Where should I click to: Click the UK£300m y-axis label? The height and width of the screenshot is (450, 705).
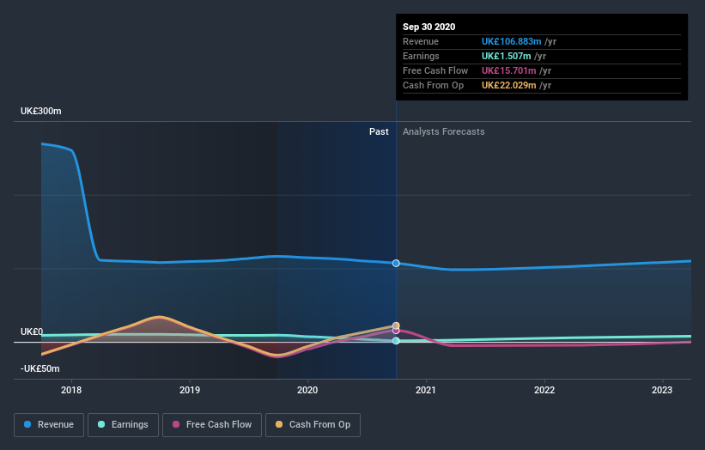coord(41,111)
